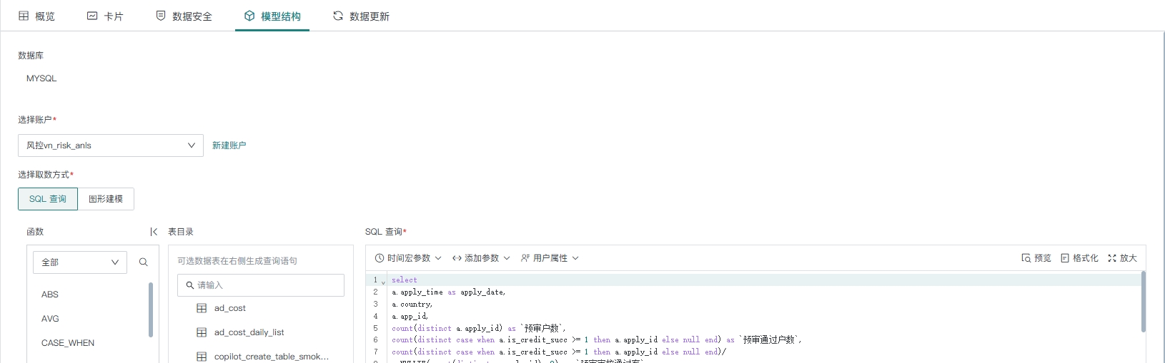Image resolution: width=1165 pixels, height=363 pixels.
Task: Click the 预审通过户数 alias in the SQL
Action: (x=770, y=340)
